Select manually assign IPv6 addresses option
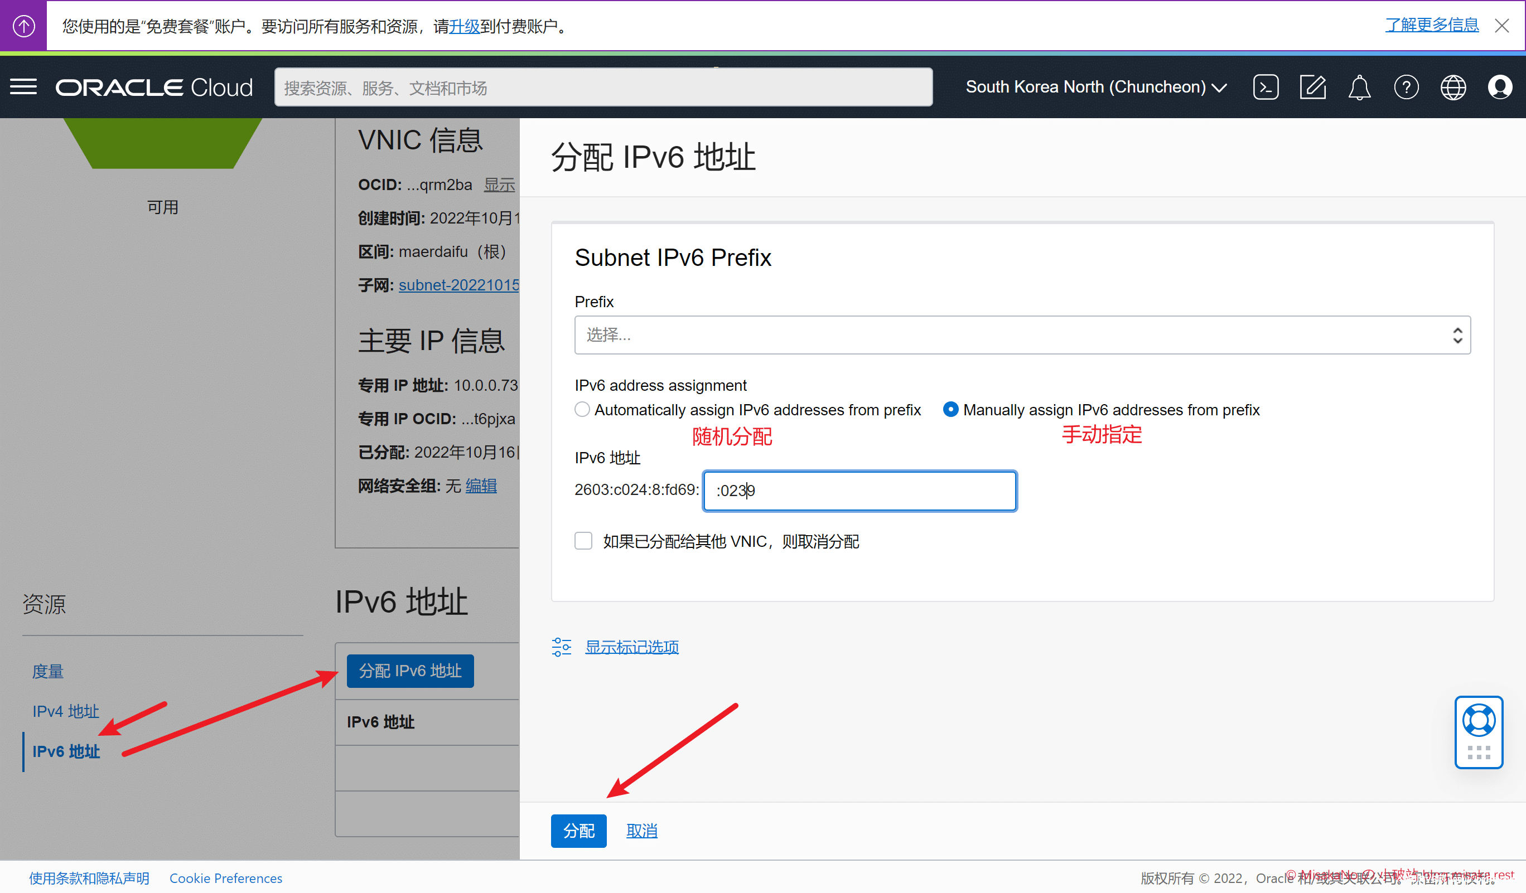This screenshot has height=893, width=1526. [951, 410]
